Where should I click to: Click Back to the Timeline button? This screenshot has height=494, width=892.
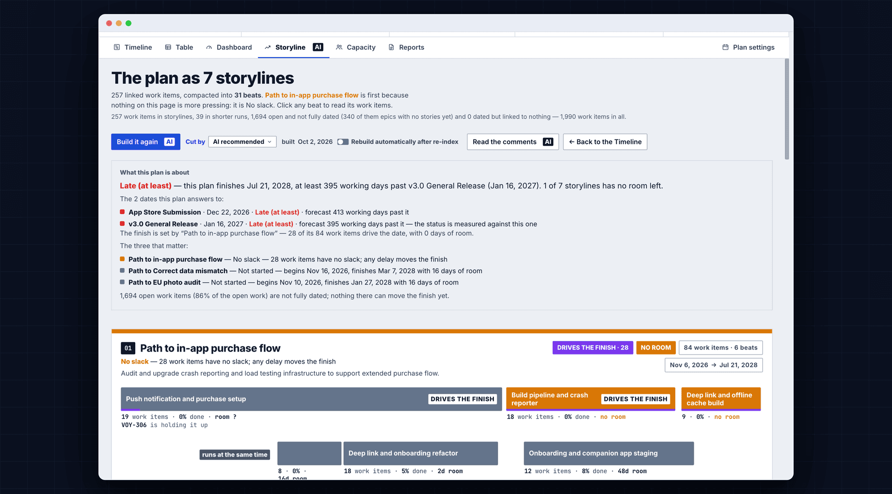(605, 142)
